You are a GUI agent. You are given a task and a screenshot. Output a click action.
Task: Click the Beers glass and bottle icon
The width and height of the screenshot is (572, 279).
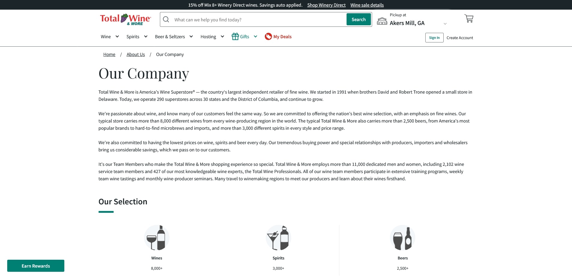pyautogui.click(x=402, y=237)
